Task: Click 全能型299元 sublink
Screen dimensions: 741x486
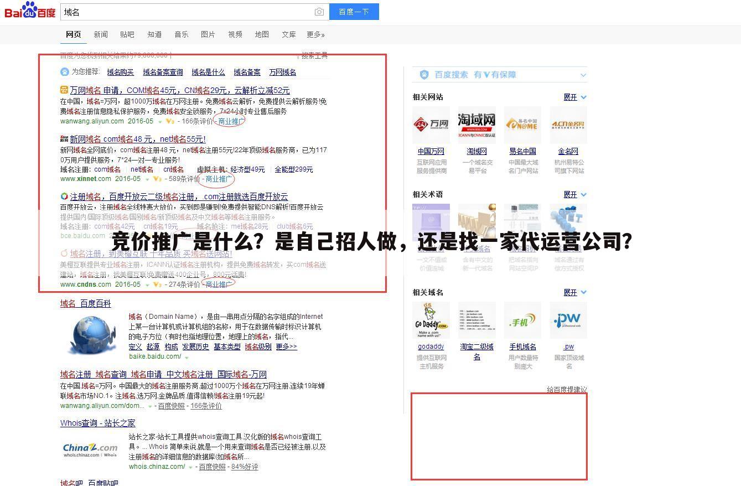Action: pos(294,169)
